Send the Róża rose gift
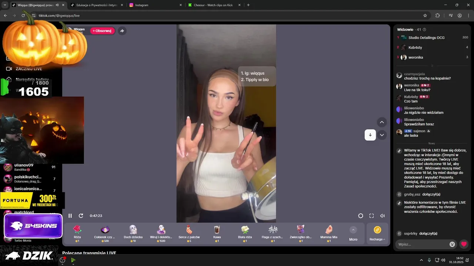 (77, 233)
